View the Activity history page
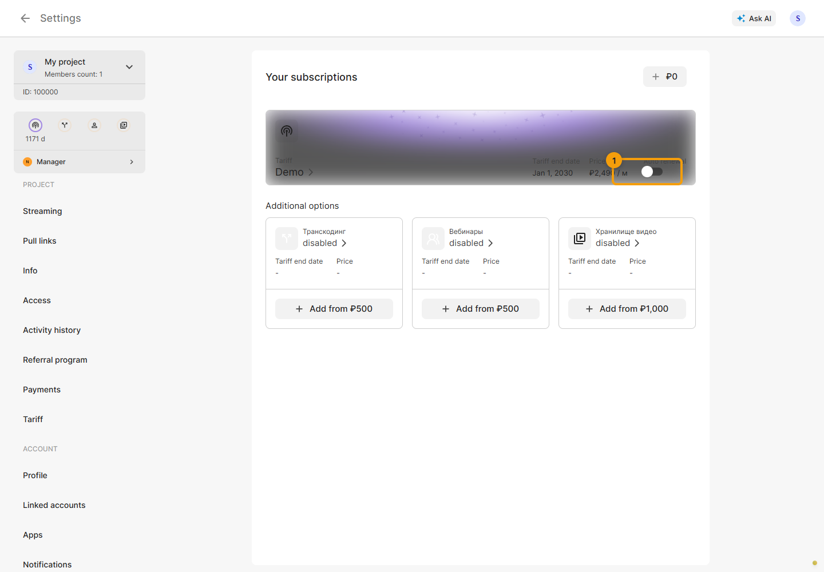The height and width of the screenshot is (572, 824). [51, 330]
